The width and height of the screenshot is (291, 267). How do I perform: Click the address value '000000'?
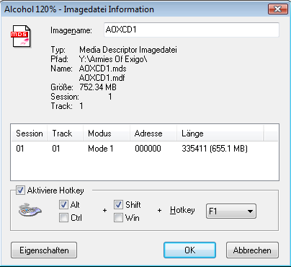point(148,149)
